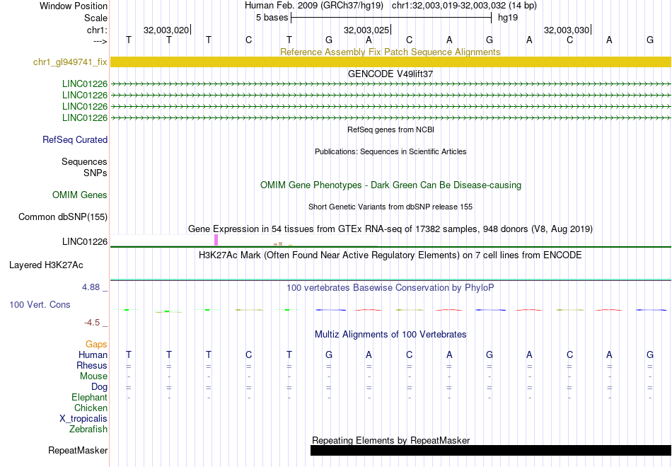
Task: Open Repeating Elements by RepeatMasker track title
Action: 391,440
